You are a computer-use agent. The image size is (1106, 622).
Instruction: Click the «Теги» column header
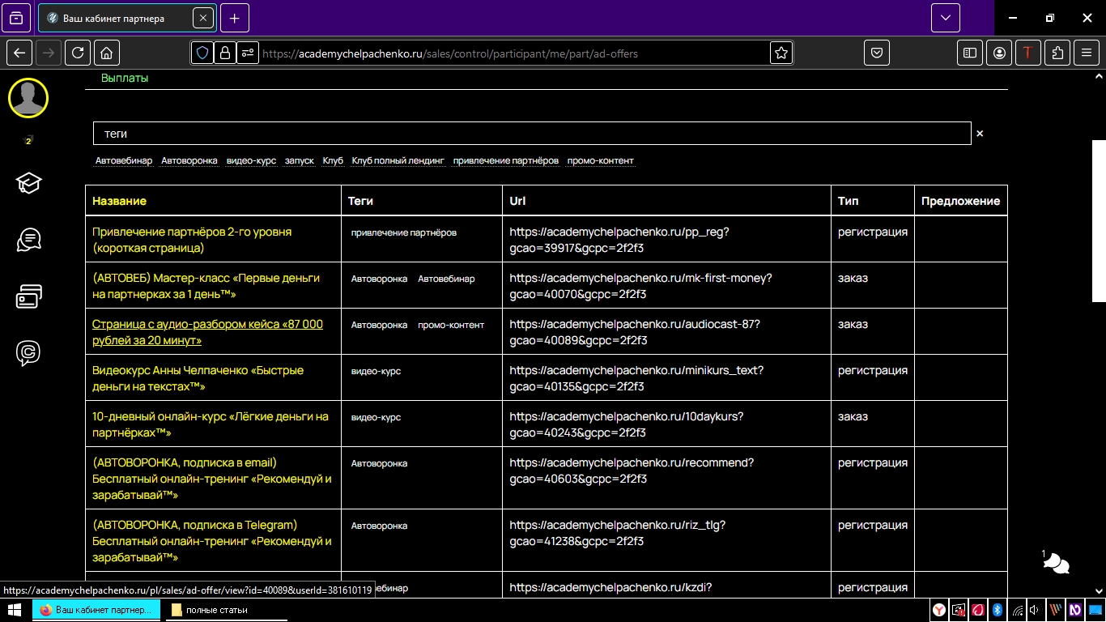[x=360, y=201]
